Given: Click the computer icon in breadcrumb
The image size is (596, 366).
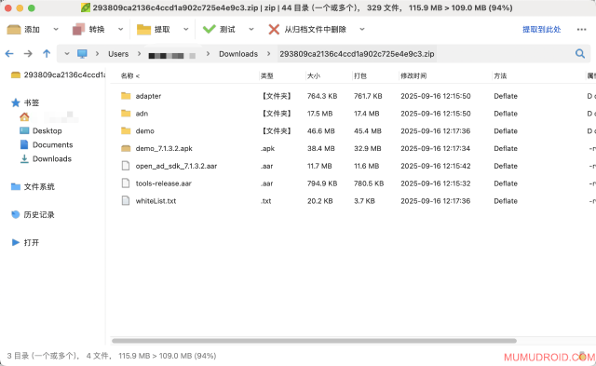Looking at the screenshot, I should (82, 54).
